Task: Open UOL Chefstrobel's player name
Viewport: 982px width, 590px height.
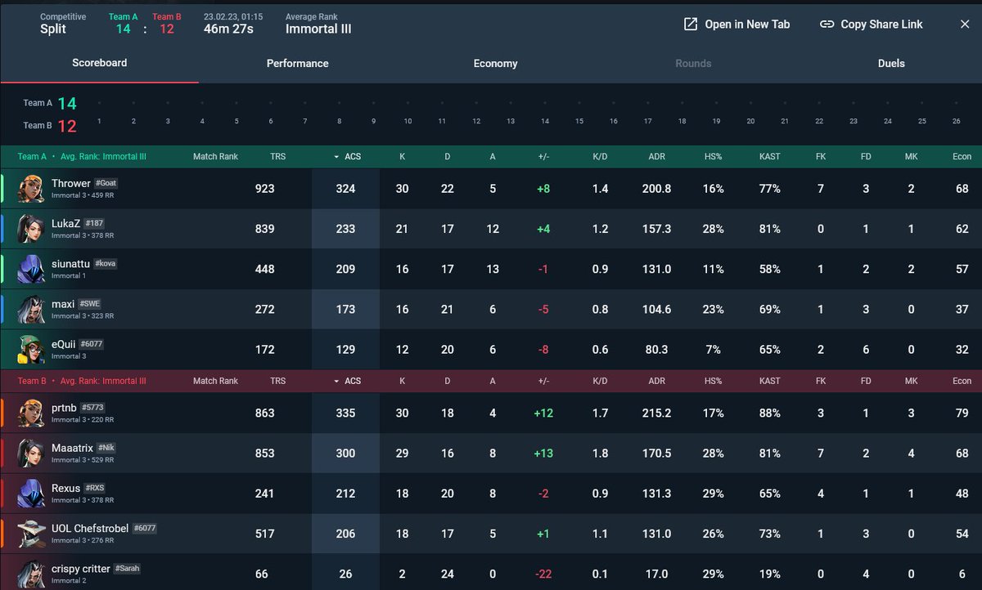Action: click(89, 528)
